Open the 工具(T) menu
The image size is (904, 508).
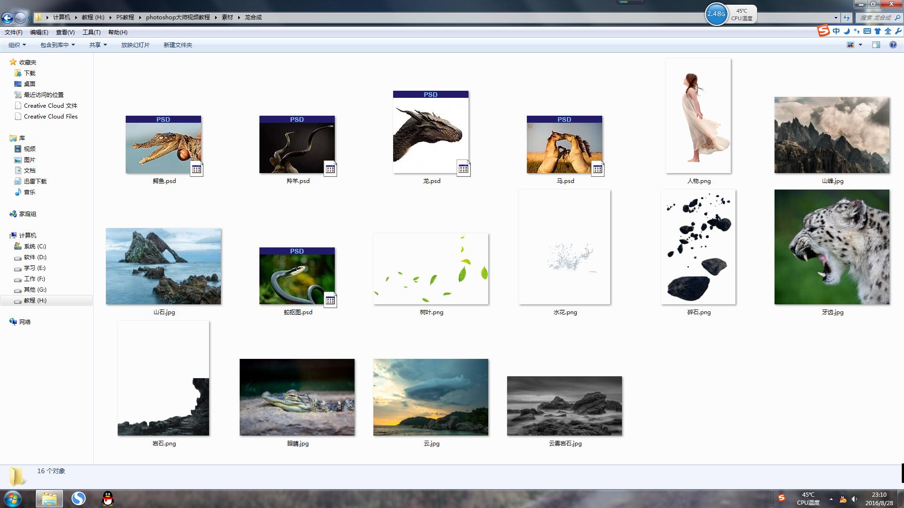click(x=91, y=32)
